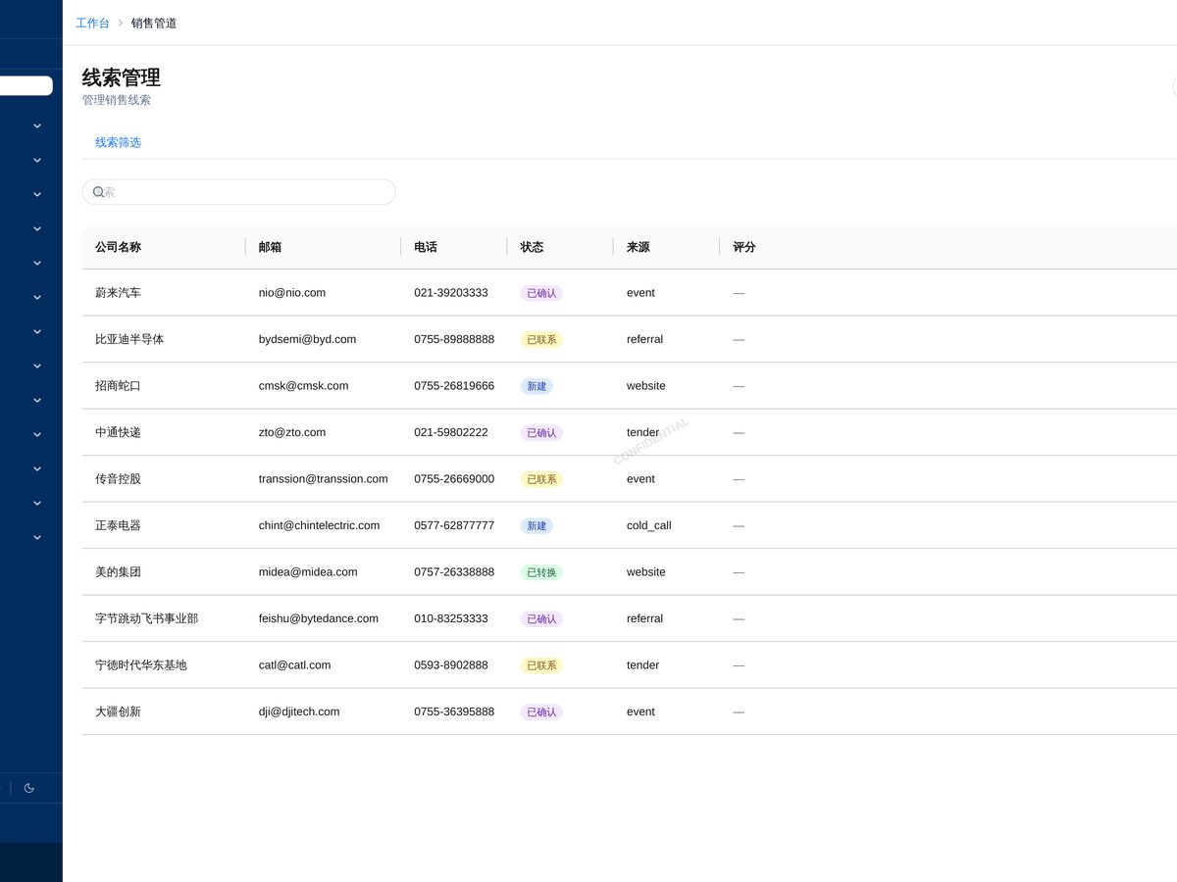Select the 传音控股 company cell

118,479
